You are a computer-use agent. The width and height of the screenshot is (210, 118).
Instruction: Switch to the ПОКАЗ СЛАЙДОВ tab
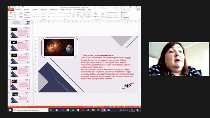[66, 10]
